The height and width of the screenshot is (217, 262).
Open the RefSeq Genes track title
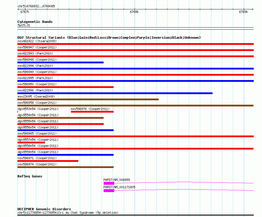(30, 176)
